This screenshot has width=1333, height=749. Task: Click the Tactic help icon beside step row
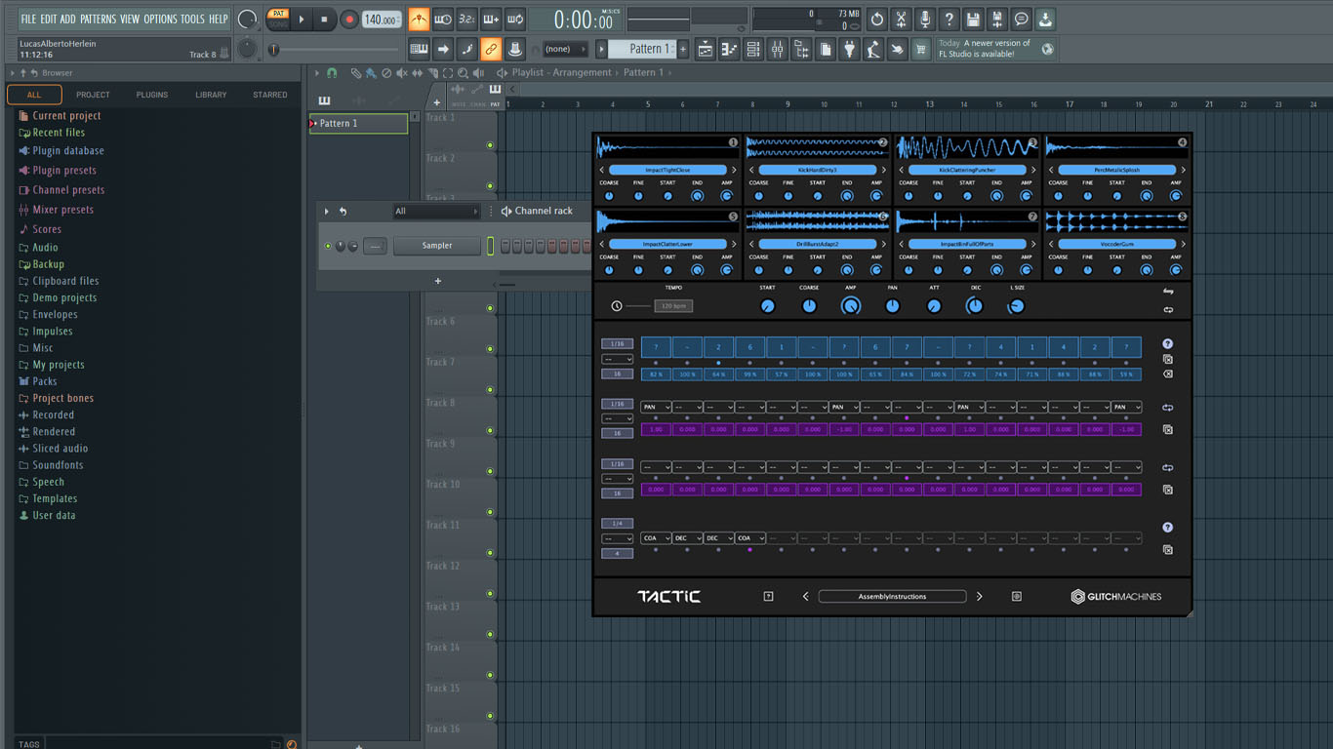(1167, 344)
